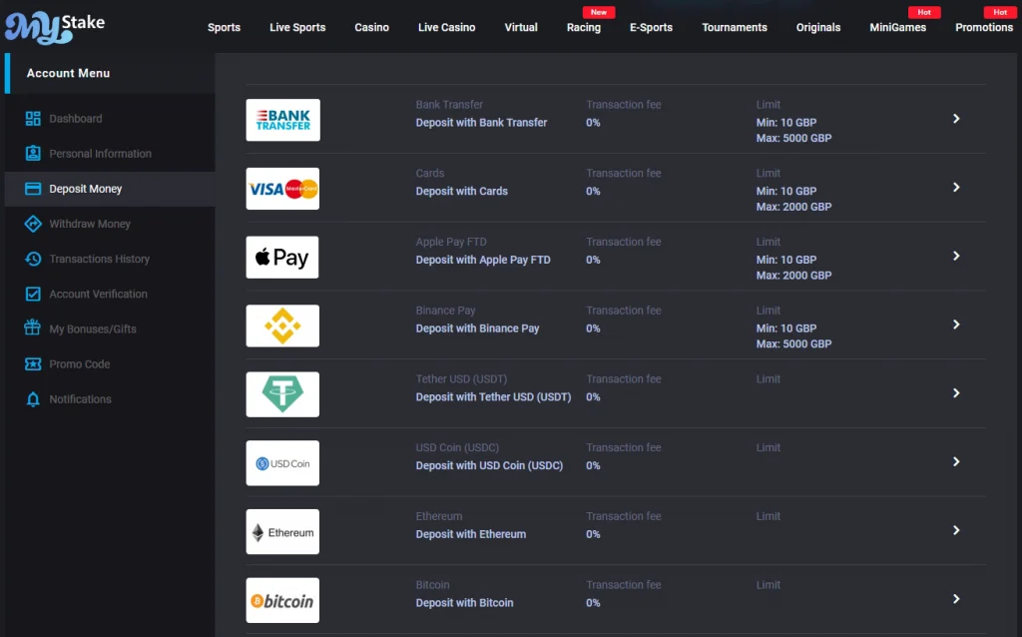Screen dimensions: 1022x637
Task: Select the Apple Pay logo
Action: pyautogui.click(x=282, y=257)
